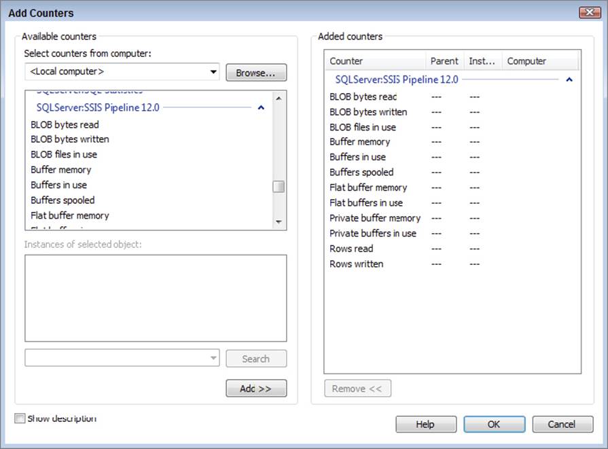Select BLOB files in use in Available counters
Image resolution: width=608 pixels, height=449 pixels.
click(64, 154)
